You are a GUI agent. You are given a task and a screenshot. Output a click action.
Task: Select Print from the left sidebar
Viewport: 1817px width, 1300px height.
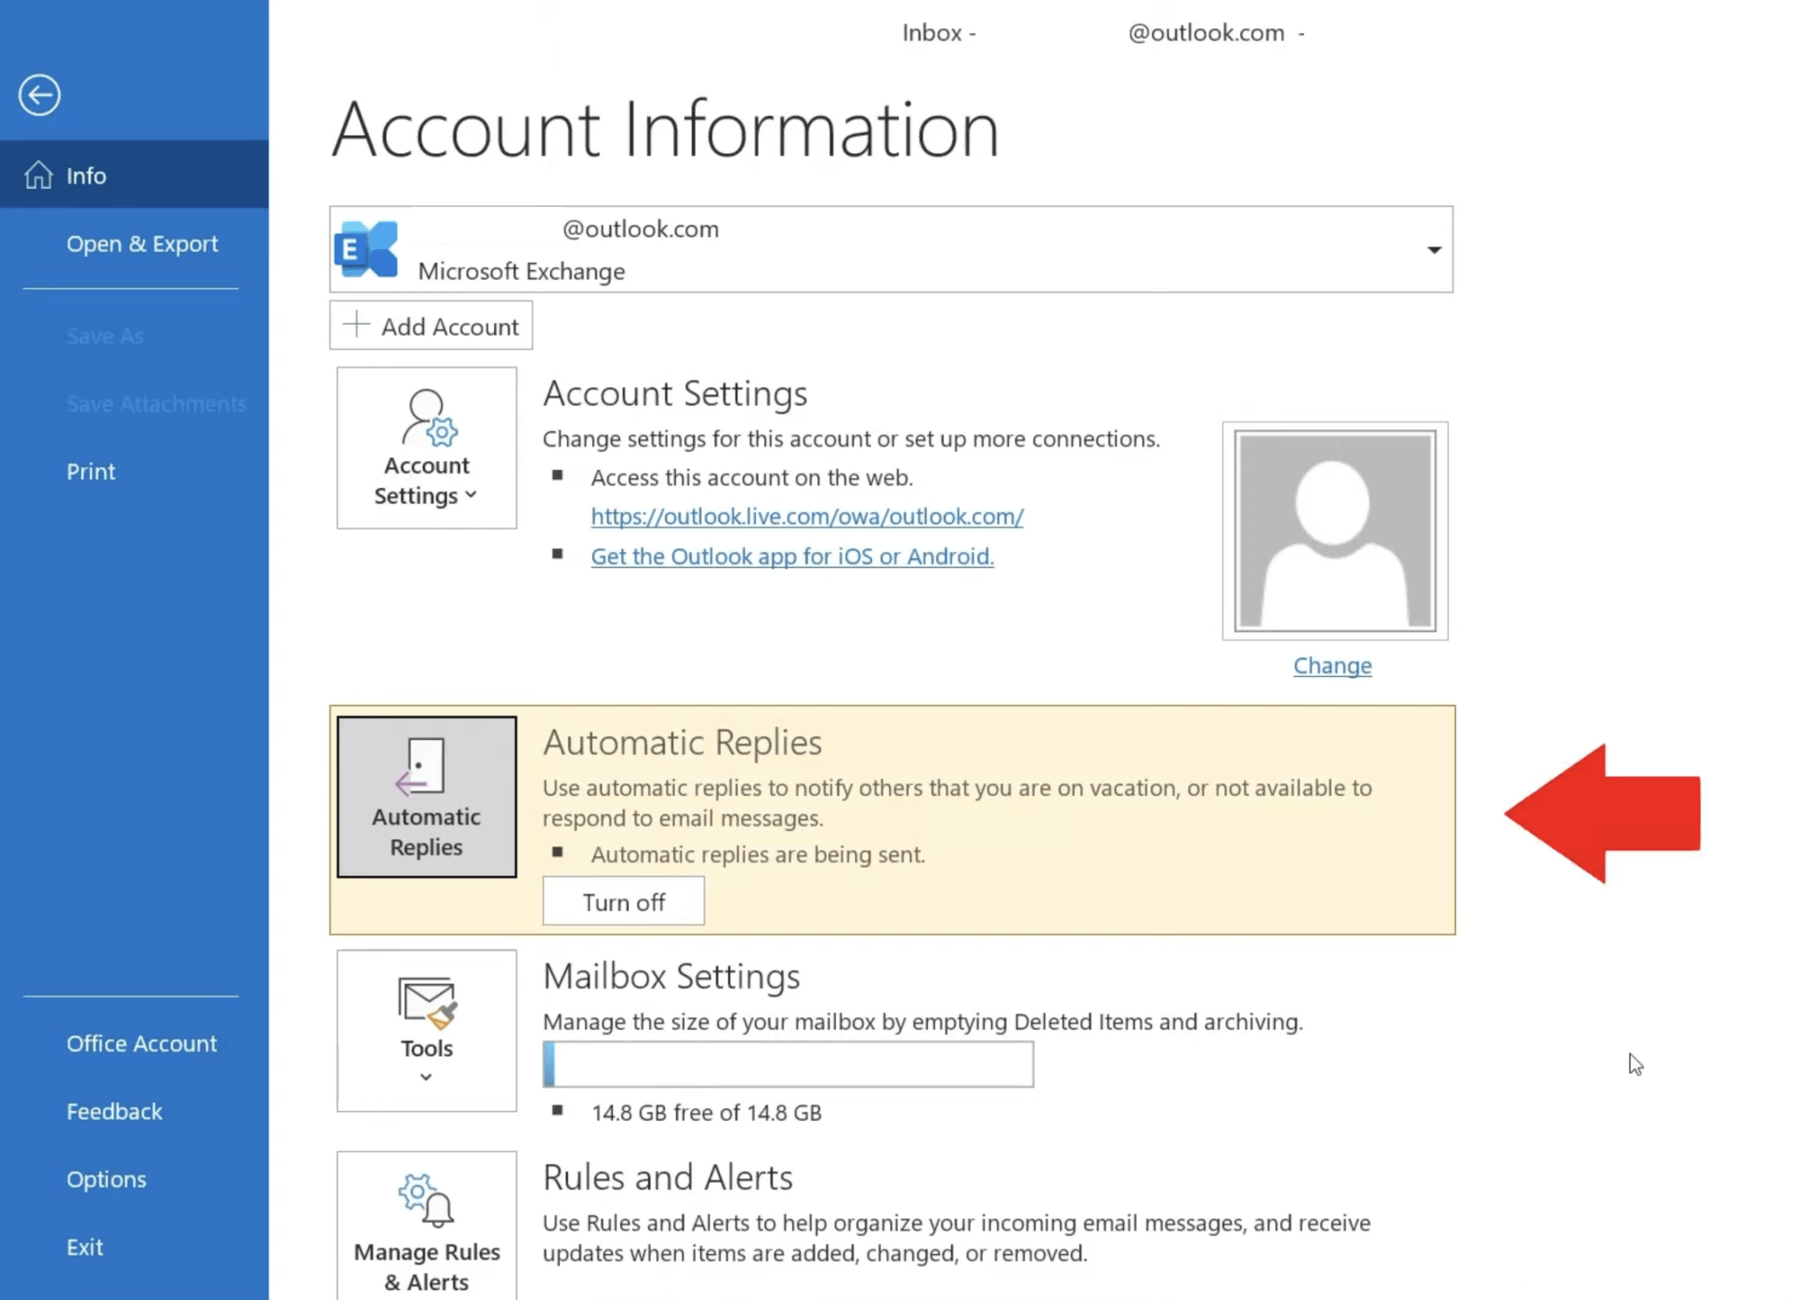pos(90,471)
